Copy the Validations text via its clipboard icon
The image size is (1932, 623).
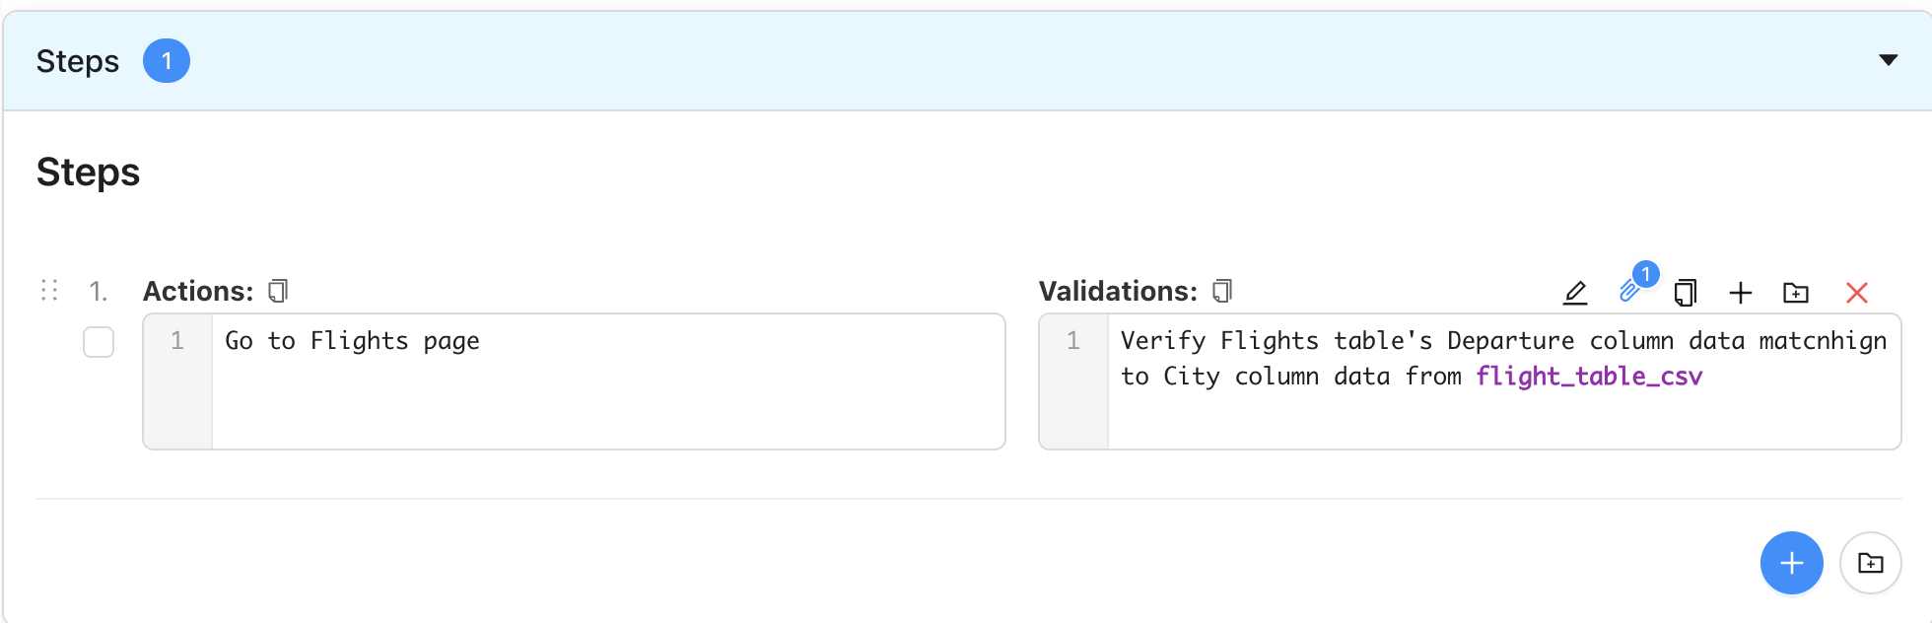(1223, 291)
